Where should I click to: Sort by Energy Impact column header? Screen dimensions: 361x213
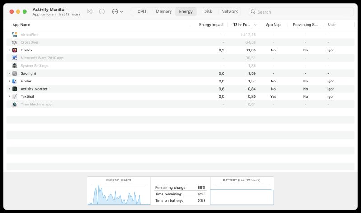pos(211,25)
